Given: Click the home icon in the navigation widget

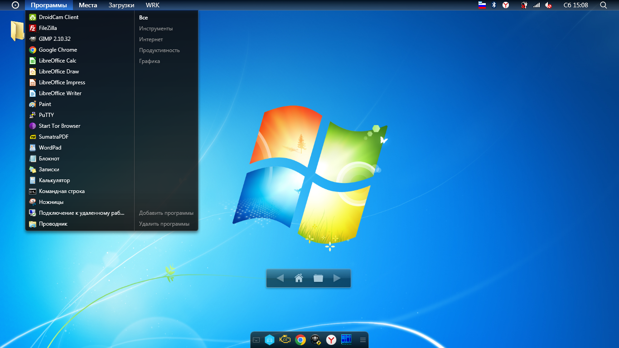Looking at the screenshot, I should pyautogui.click(x=299, y=278).
